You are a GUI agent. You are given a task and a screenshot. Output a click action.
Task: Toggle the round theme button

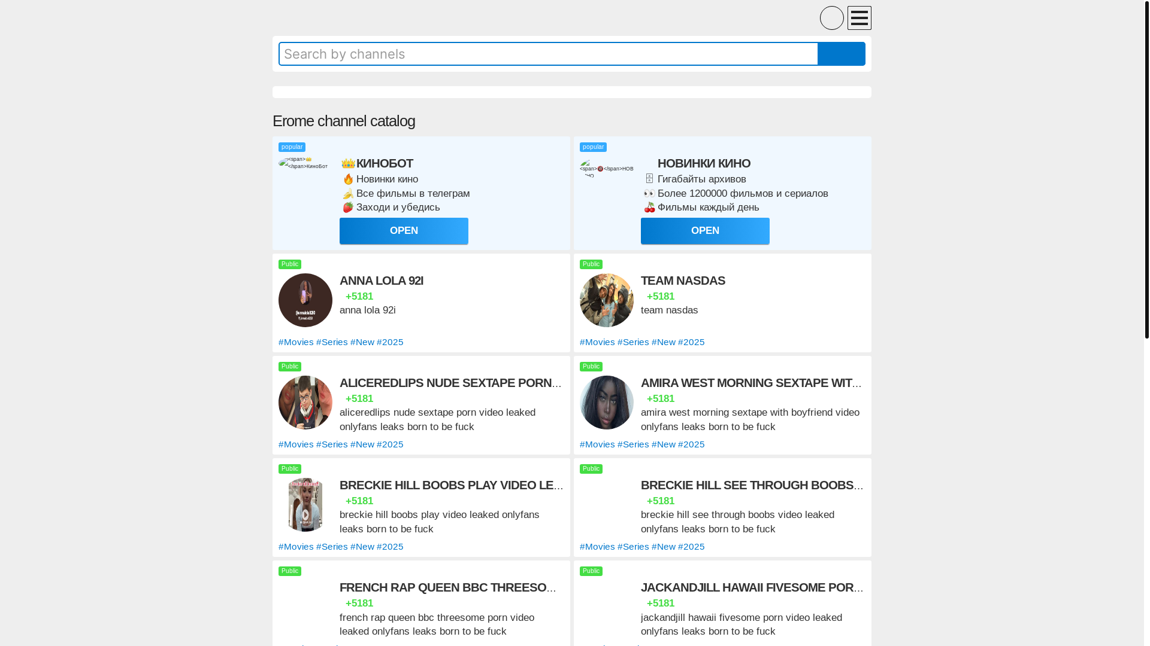[x=831, y=18]
